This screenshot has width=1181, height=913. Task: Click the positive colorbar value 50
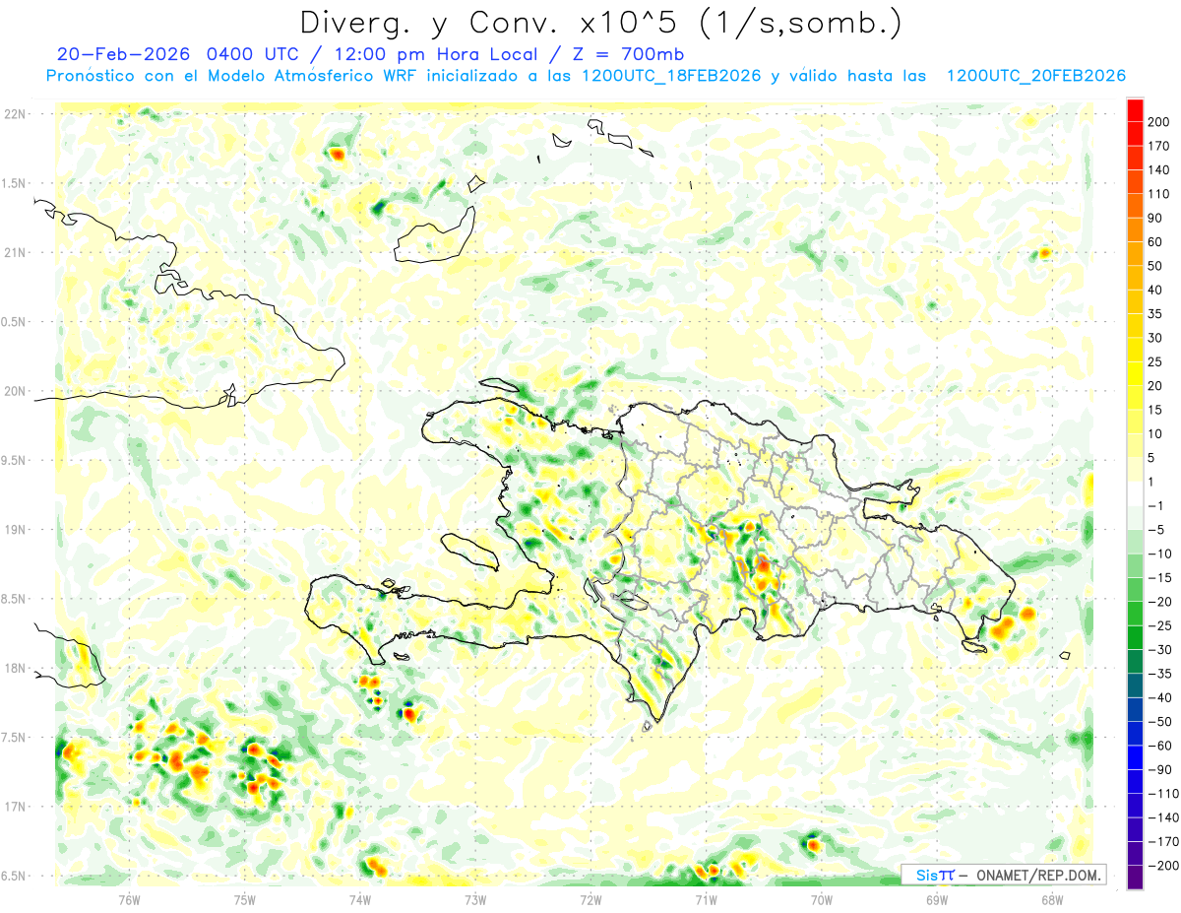point(1155,266)
